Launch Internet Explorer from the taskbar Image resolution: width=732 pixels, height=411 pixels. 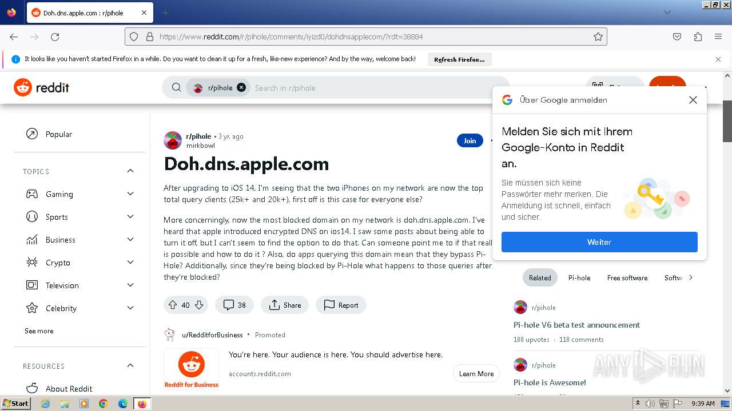point(45,404)
